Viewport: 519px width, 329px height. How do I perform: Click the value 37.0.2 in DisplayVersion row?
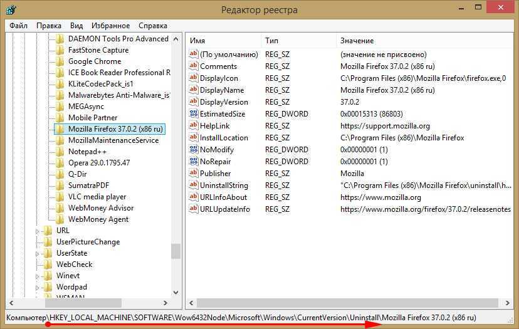click(x=350, y=102)
